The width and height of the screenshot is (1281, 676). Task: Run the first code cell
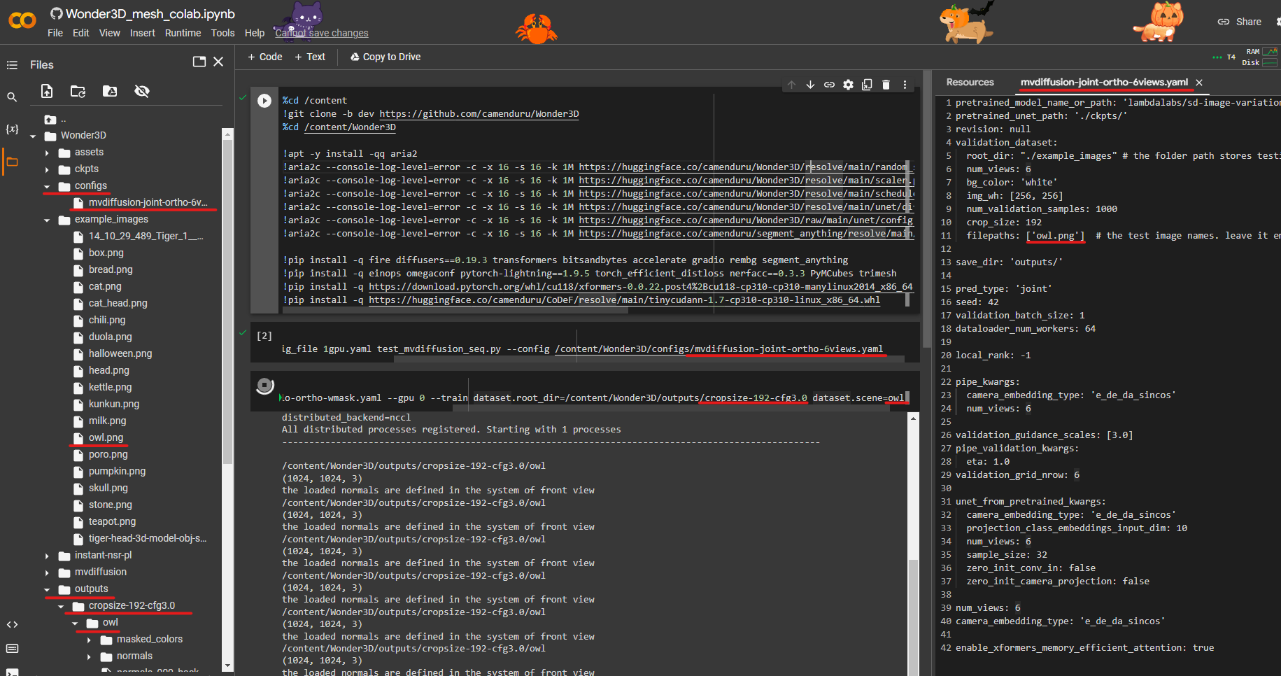pos(264,101)
